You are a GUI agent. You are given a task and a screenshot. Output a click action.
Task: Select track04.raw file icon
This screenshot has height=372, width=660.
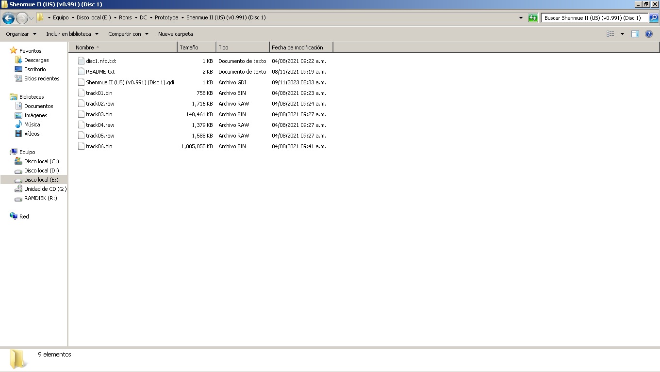[81, 125]
